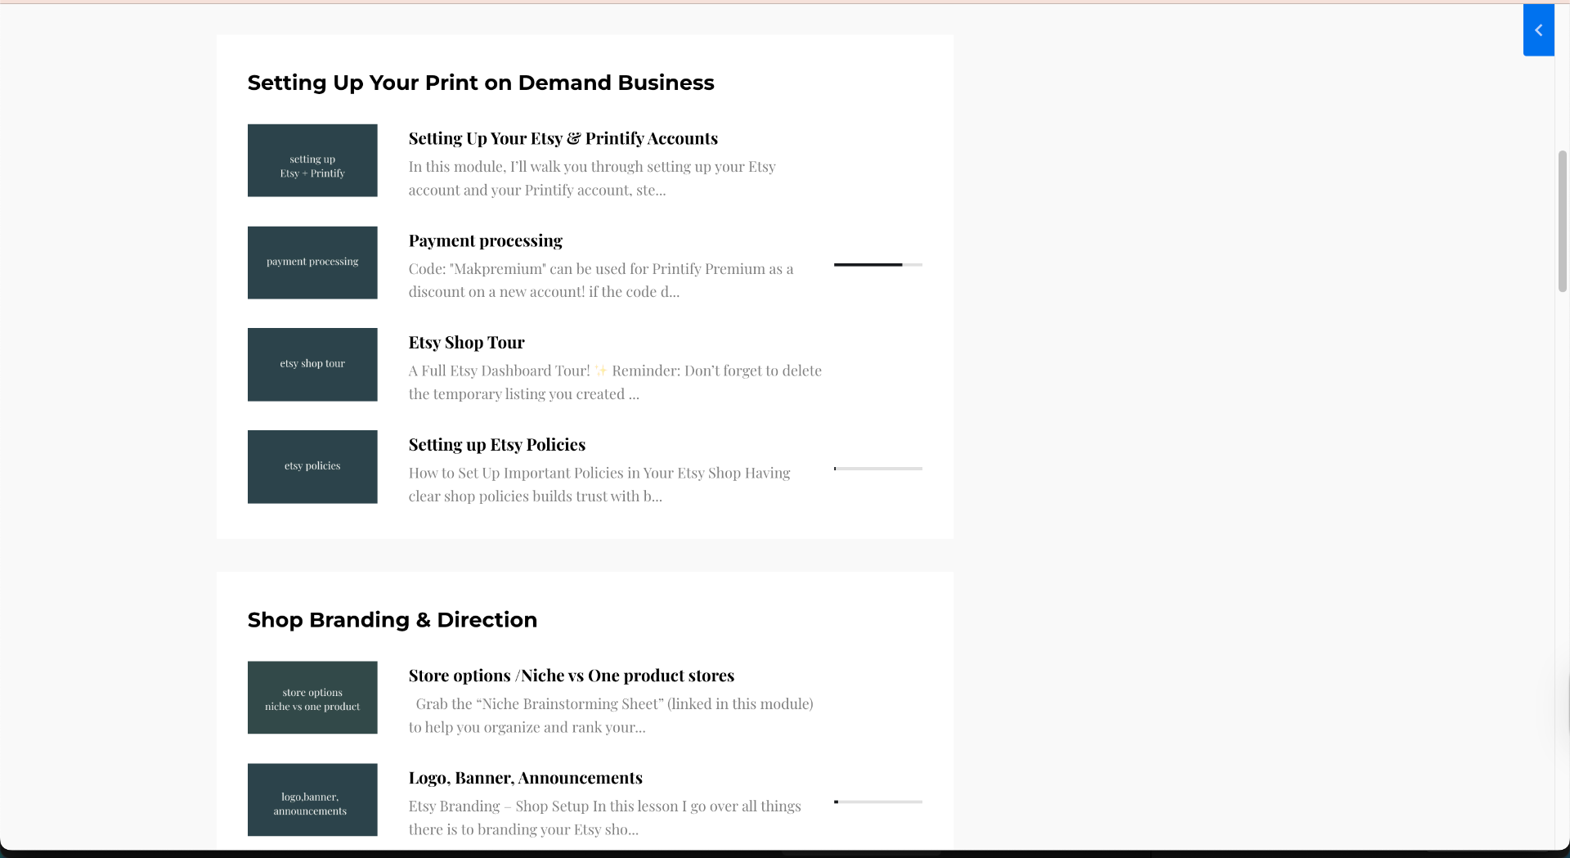Open the 'Logo, Banner, Announcements' lesson
This screenshot has height=858, width=1570.
[525, 778]
